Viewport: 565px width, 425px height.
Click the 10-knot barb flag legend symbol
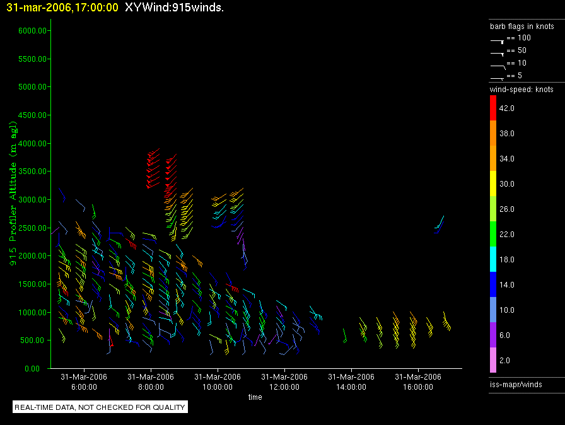point(498,66)
